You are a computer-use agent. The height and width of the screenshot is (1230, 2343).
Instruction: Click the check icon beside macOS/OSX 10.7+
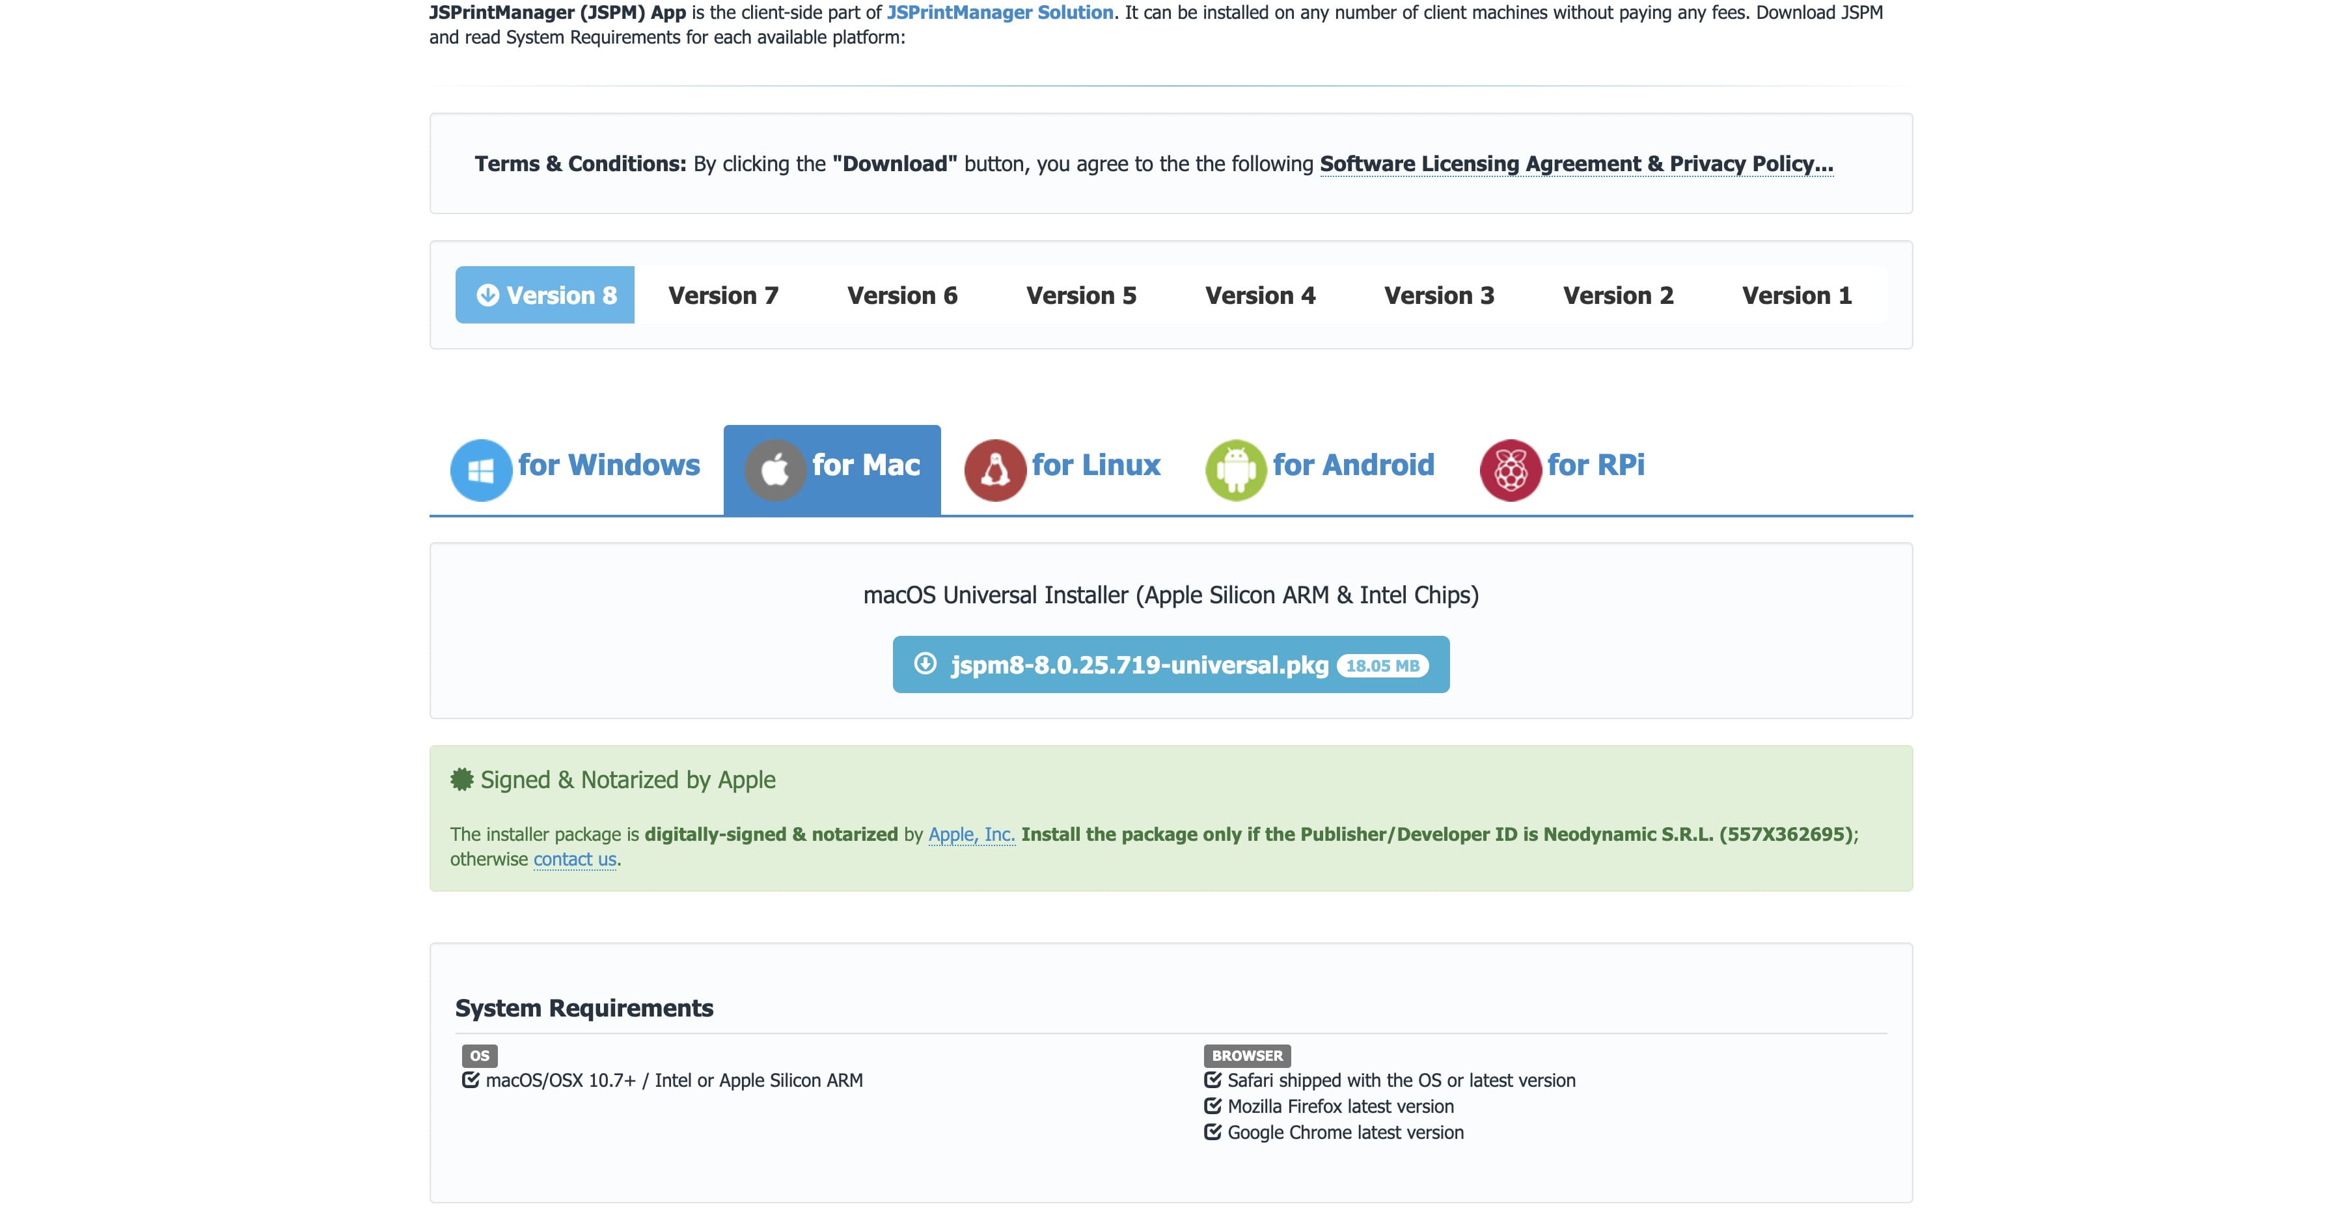point(471,1080)
